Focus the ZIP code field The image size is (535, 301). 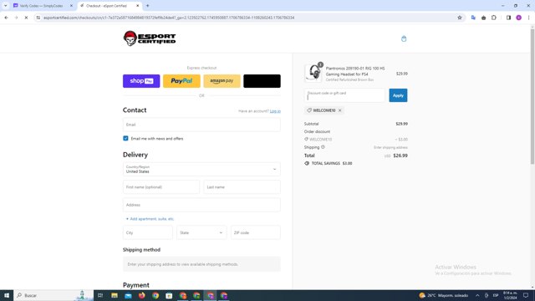[256, 232]
